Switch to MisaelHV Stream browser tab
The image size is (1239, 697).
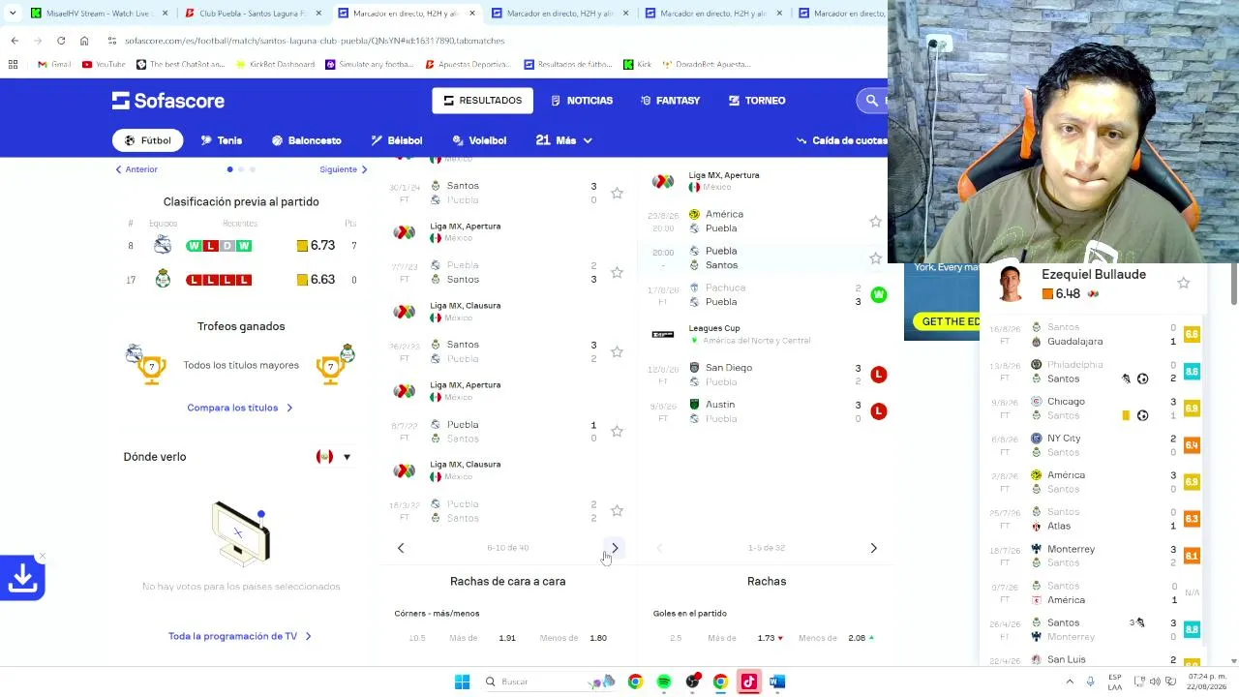[97, 14]
